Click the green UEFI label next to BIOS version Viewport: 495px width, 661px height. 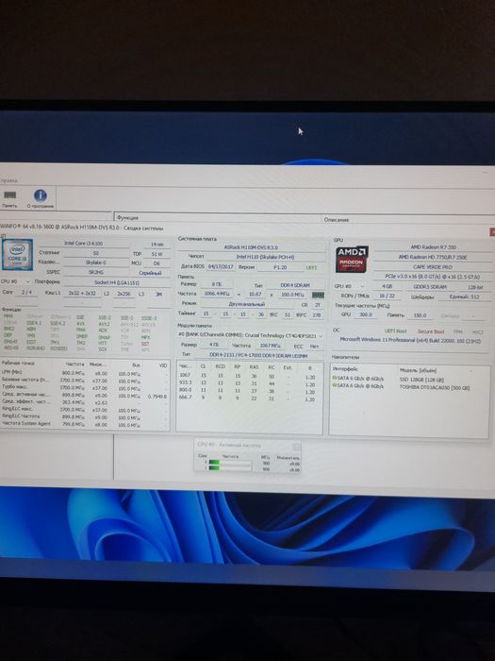coord(311,267)
